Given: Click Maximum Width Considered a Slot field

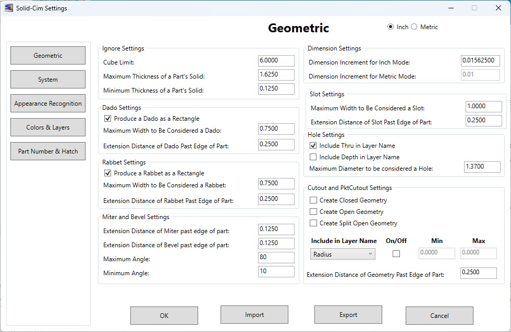Looking at the screenshot, I should tap(484, 107).
